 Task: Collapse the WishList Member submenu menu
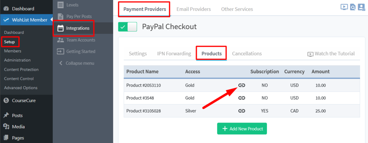tap(77, 63)
